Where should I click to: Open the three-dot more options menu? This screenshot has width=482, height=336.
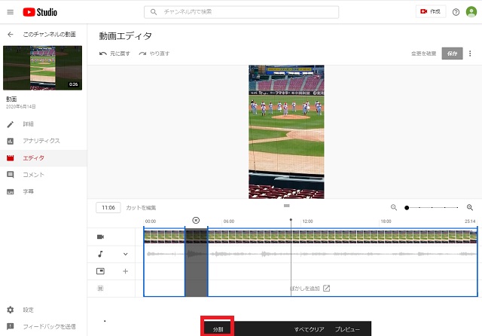tap(470, 53)
